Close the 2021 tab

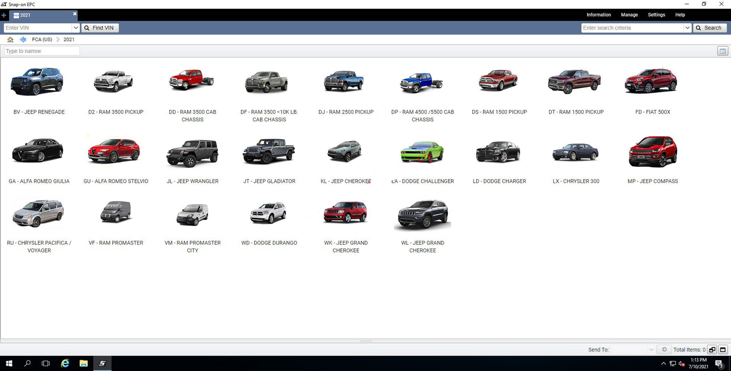pyautogui.click(x=75, y=14)
